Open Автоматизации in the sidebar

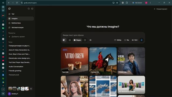click(21, 27)
